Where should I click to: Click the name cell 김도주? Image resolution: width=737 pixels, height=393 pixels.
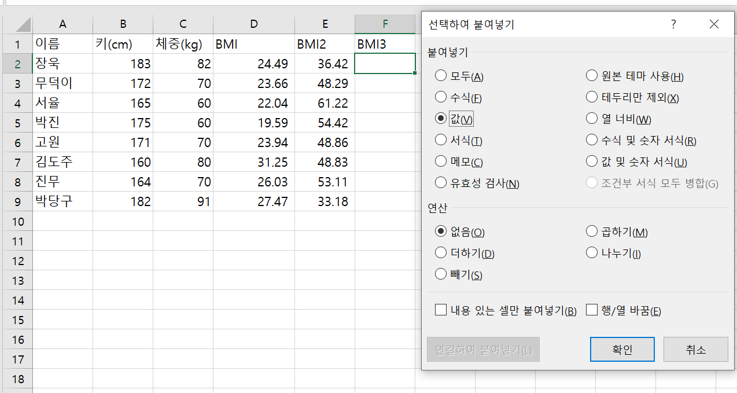(62, 162)
